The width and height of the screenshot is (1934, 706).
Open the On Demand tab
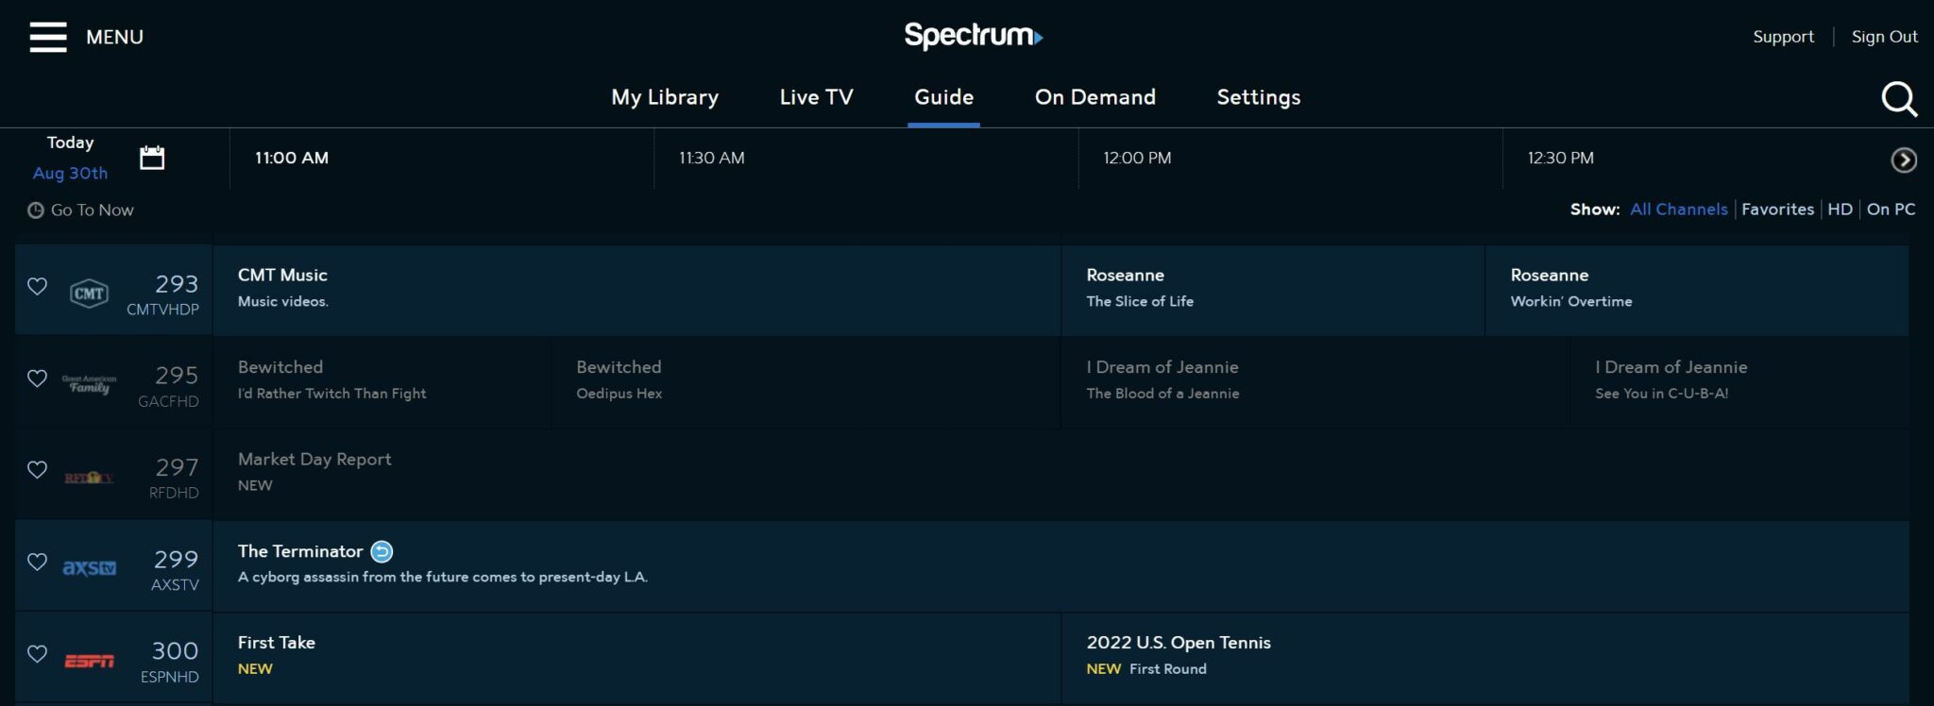(1094, 97)
